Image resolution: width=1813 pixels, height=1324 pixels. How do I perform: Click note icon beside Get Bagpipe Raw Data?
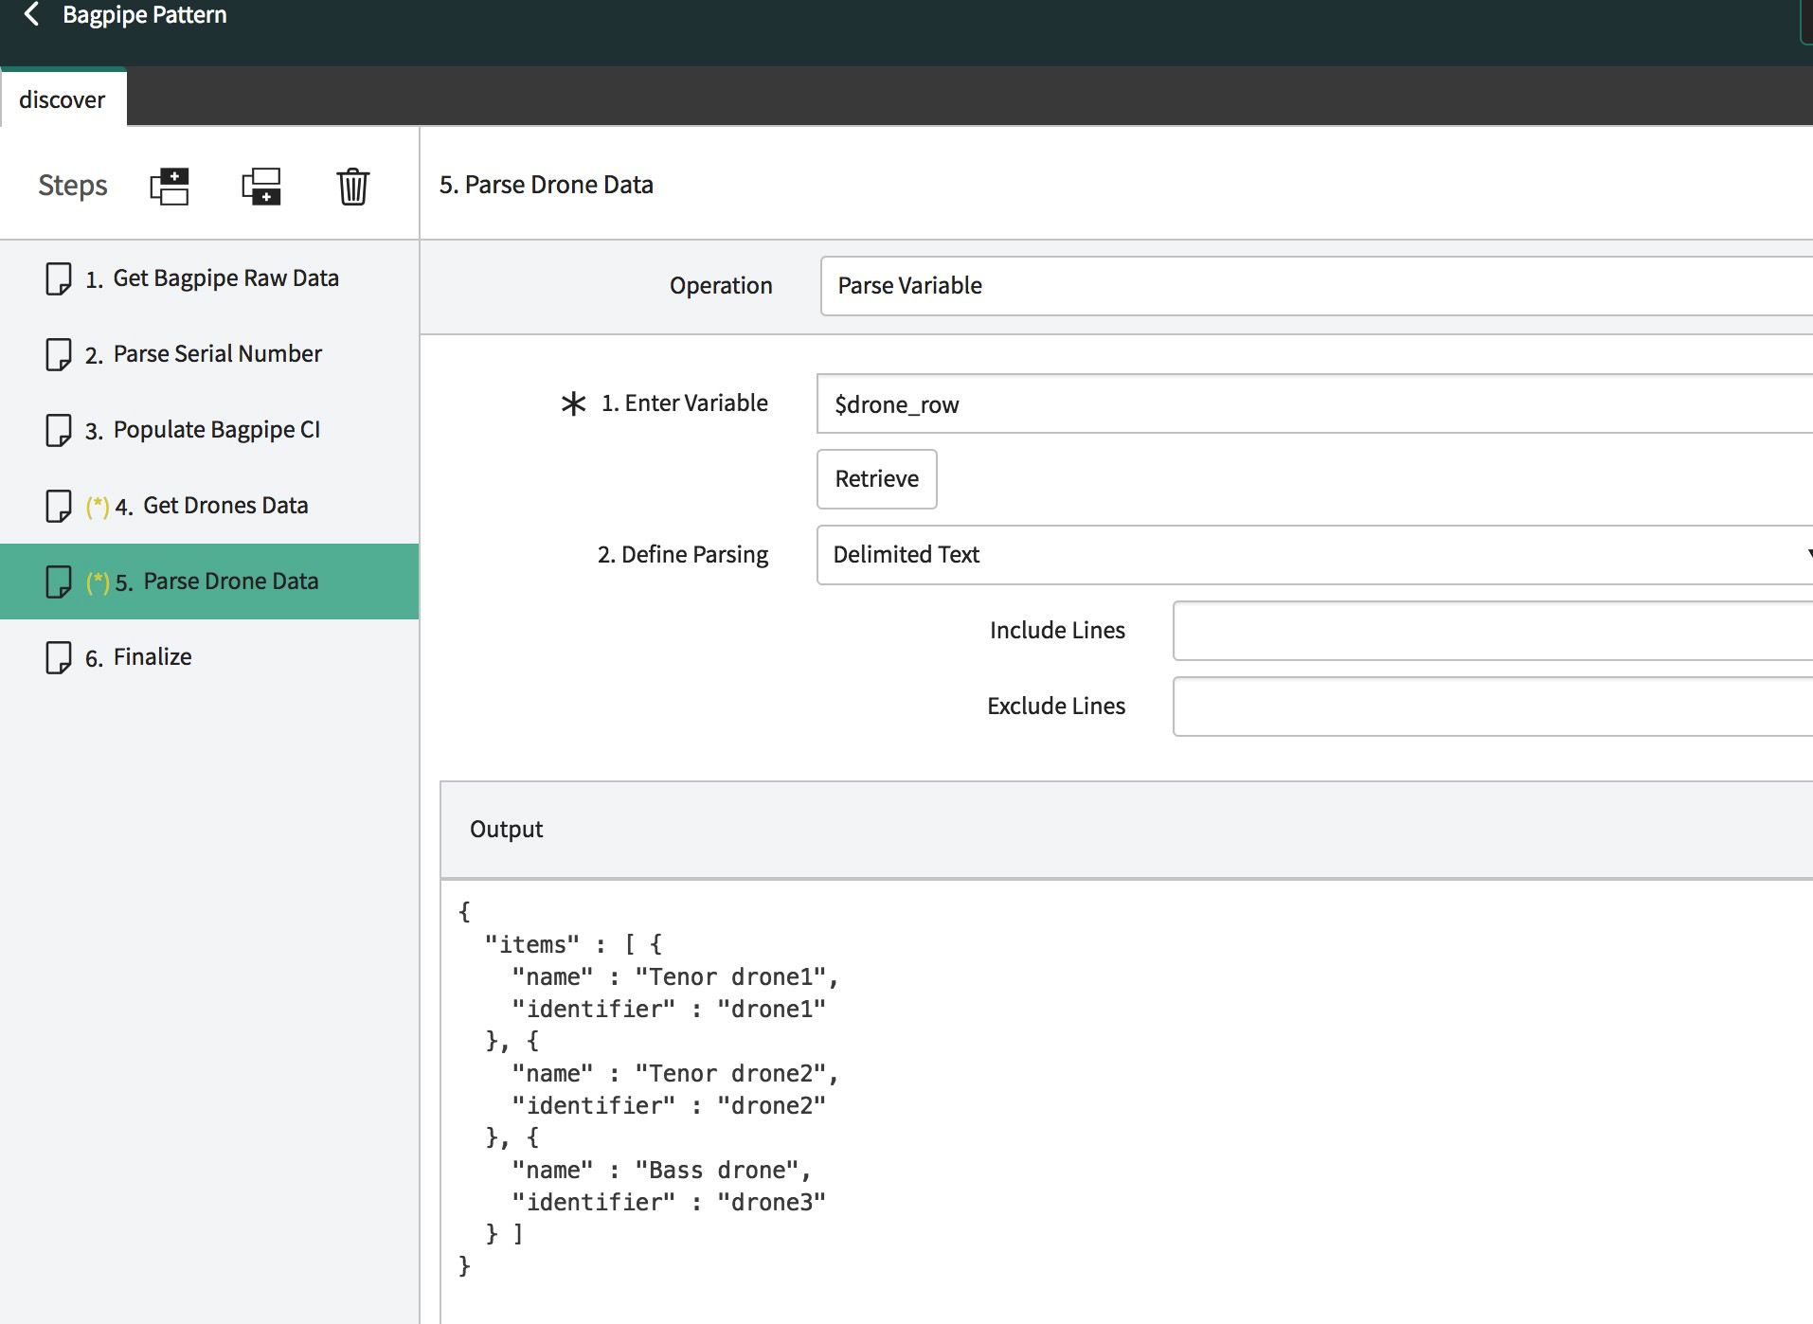coord(59,278)
